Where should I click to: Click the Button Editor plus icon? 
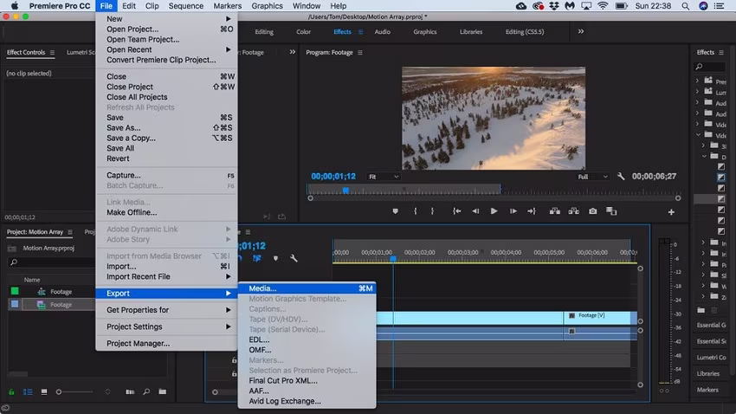tap(670, 211)
